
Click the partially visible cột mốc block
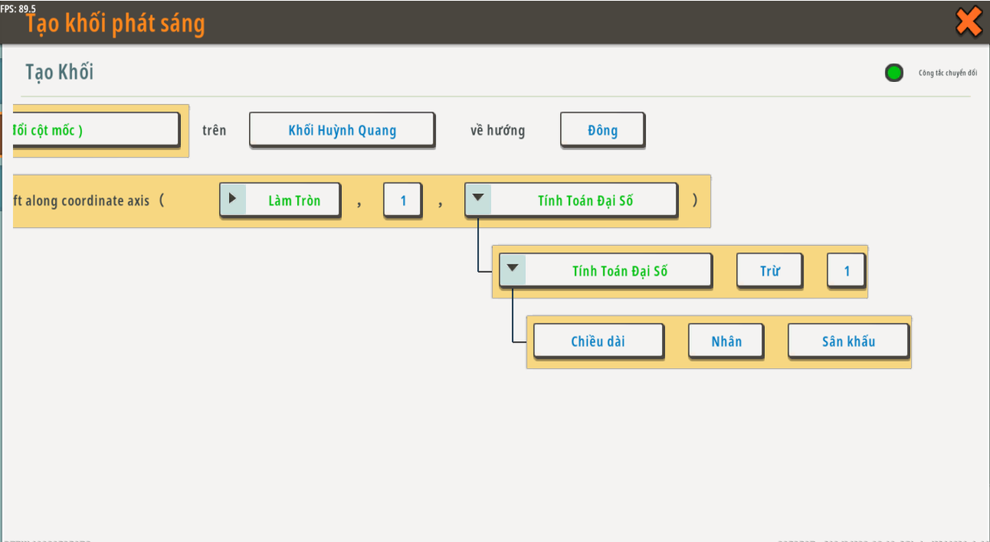[x=96, y=129]
